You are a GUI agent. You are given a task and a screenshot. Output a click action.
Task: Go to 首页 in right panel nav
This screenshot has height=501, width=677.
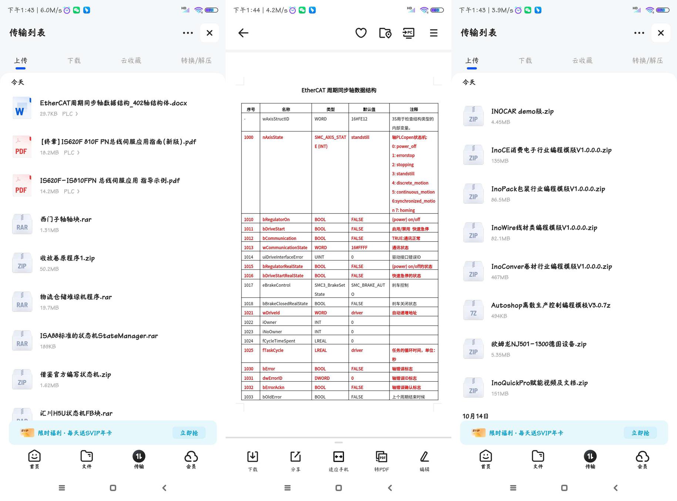point(486,460)
